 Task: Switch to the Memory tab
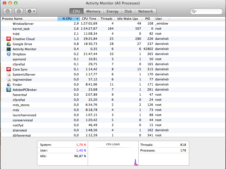(93, 11)
